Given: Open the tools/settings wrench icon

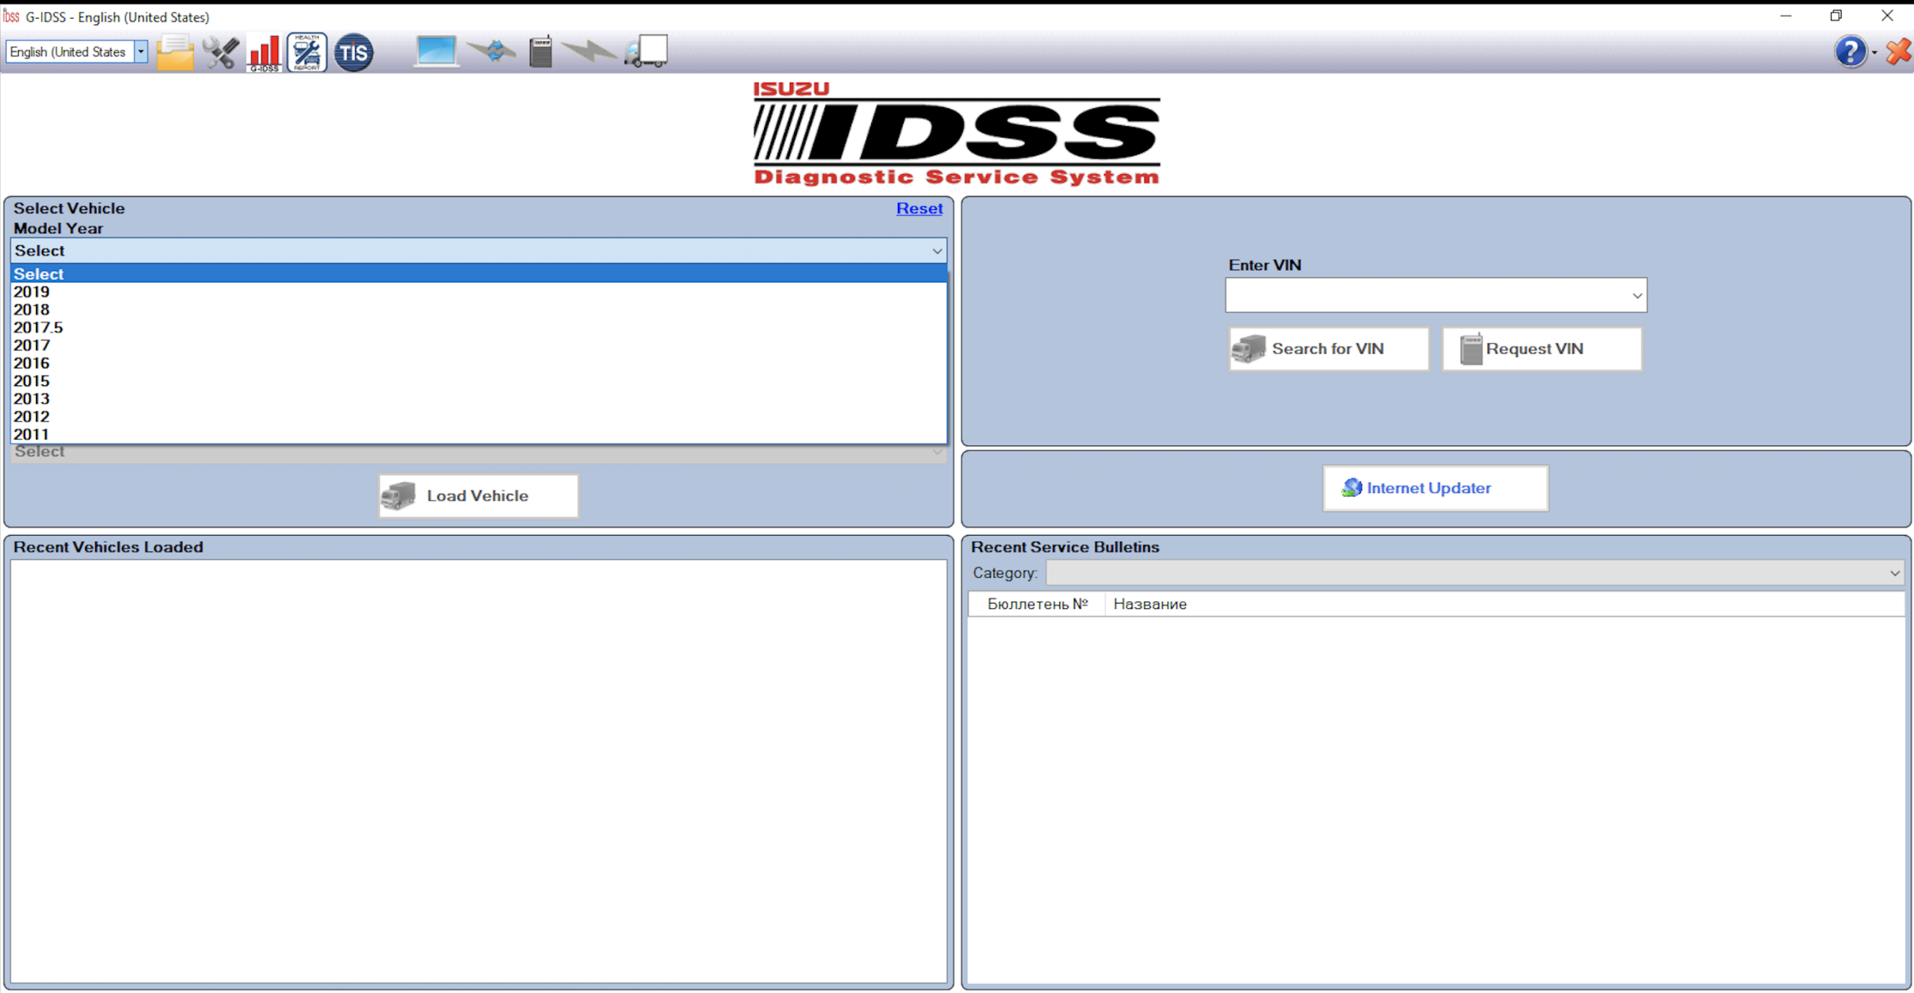Looking at the screenshot, I should 221,52.
